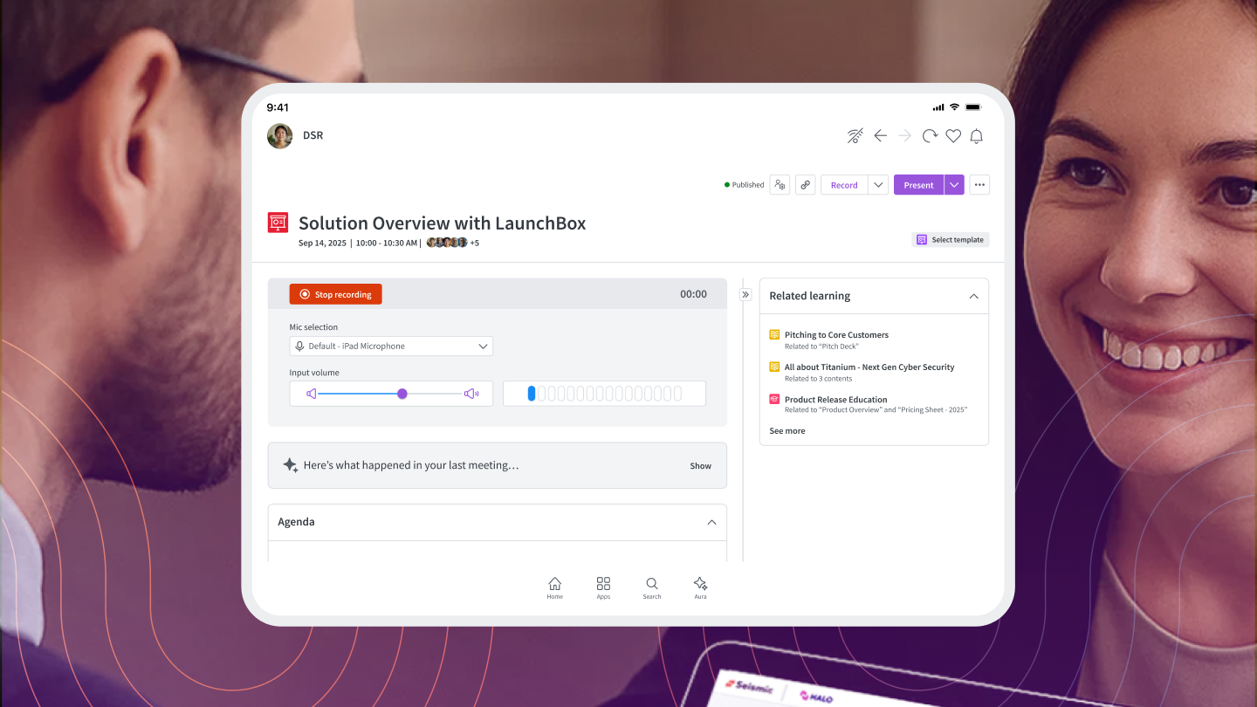Switch to the Aura tab
This screenshot has width=1257, height=707.
click(x=700, y=588)
